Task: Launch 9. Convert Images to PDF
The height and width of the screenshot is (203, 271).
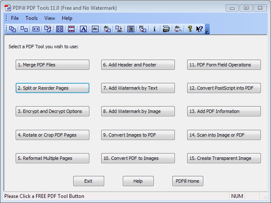Action: (138, 135)
